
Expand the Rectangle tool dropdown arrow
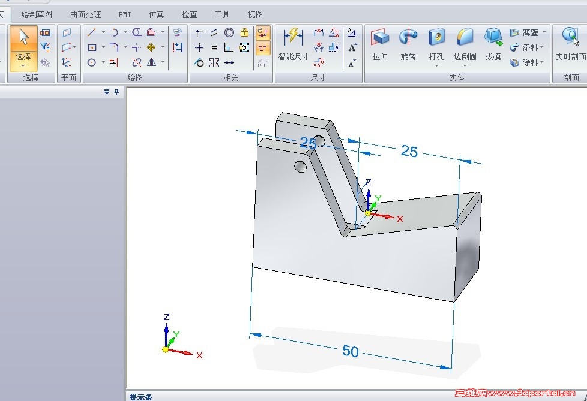pos(103,47)
